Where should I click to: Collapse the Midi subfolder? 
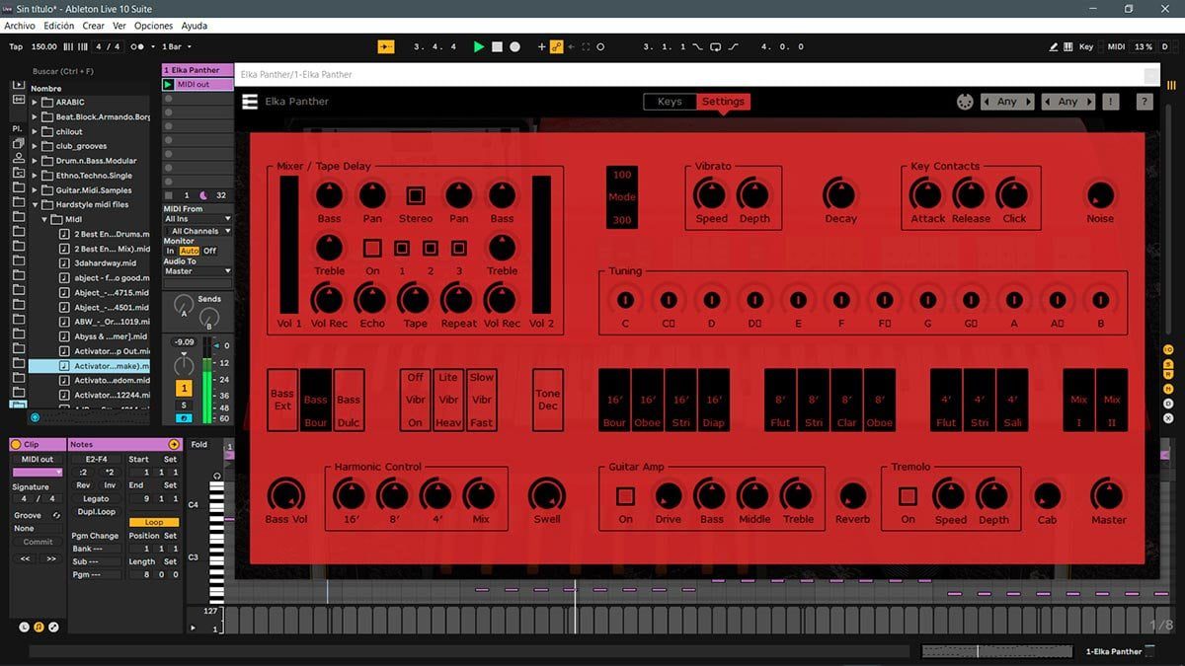click(x=45, y=219)
